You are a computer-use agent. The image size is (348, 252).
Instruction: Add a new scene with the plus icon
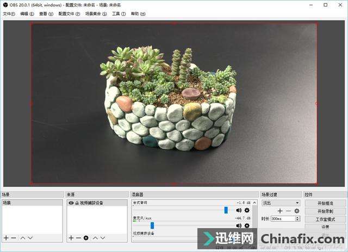click(6, 238)
